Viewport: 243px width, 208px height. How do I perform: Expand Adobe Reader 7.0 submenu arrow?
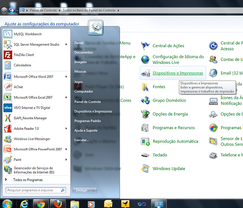tap(66, 128)
